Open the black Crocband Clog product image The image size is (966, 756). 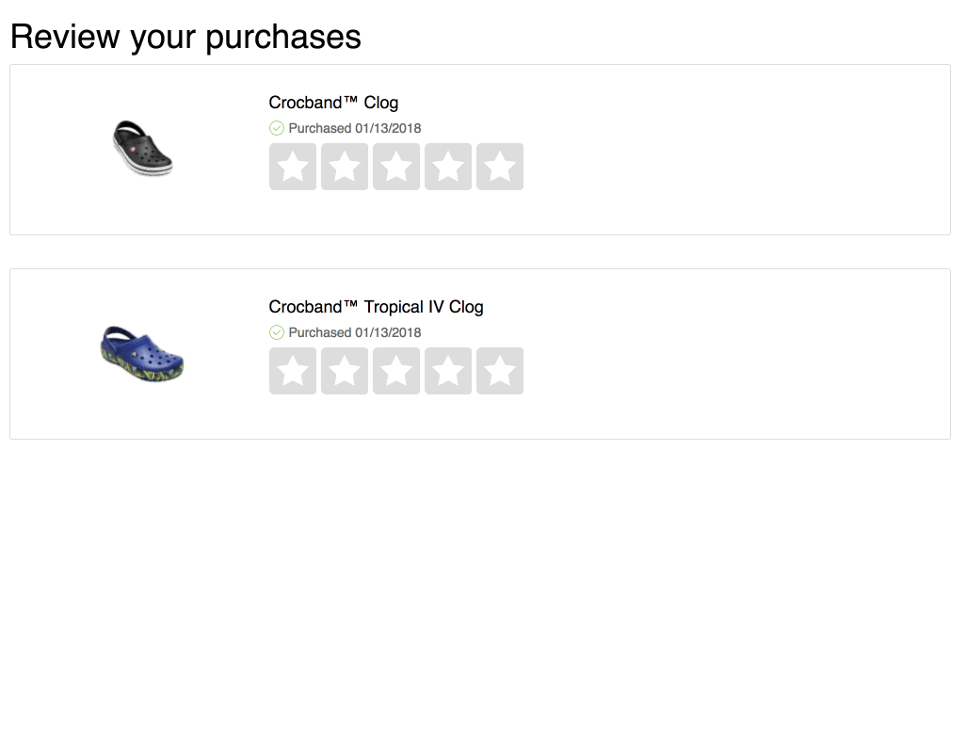coord(142,148)
